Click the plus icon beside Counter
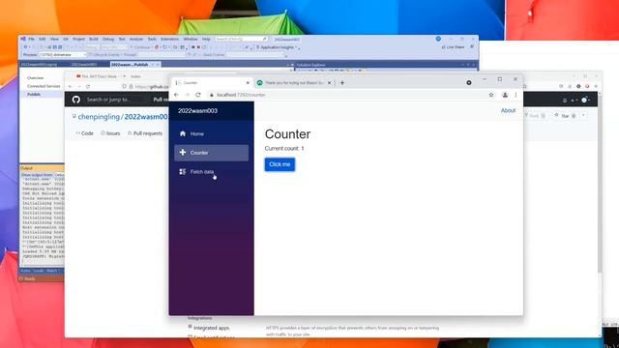Viewport: 619px width, 348px height. coord(183,153)
